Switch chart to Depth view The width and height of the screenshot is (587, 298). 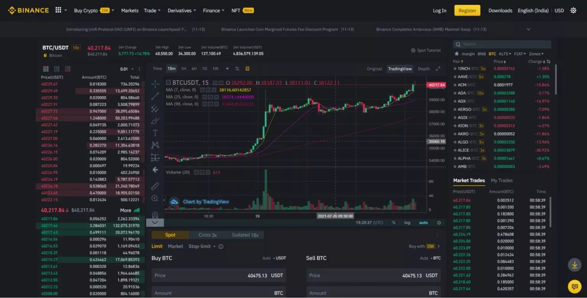pos(423,69)
